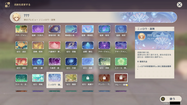This screenshot has height=105, width=187.
Task: Choose the 稲妻・常世 namecard
Action: (x=121, y=29)
